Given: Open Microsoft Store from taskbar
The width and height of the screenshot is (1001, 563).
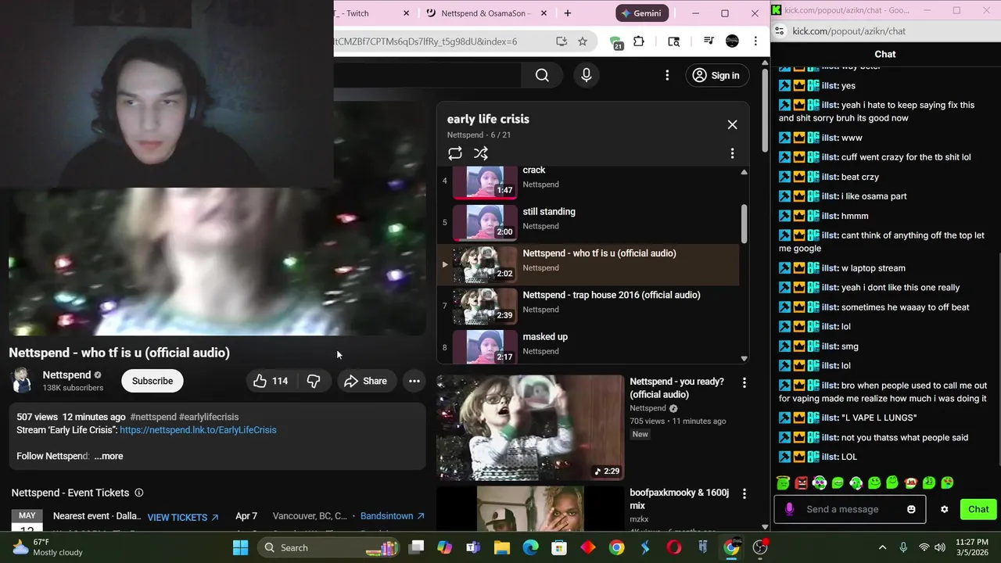Looking at the screenshot, I should (559, 547).
